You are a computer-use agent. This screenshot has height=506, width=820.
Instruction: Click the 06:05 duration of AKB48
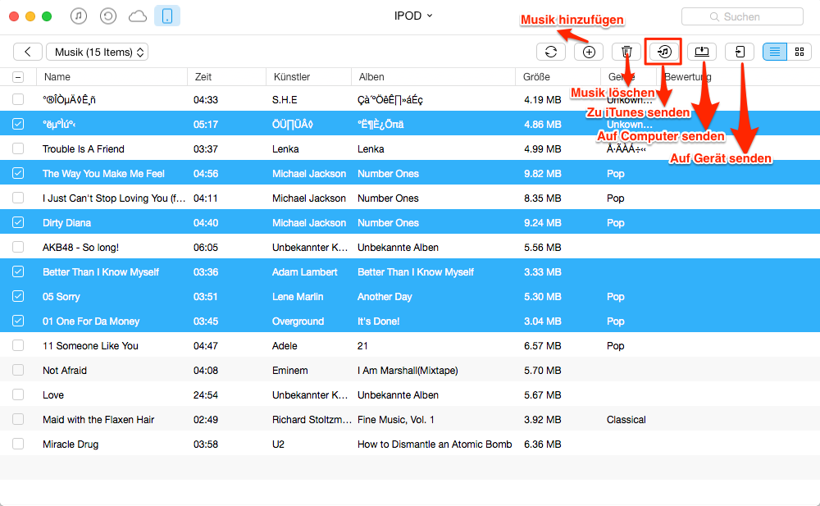(x=206, y=248)
